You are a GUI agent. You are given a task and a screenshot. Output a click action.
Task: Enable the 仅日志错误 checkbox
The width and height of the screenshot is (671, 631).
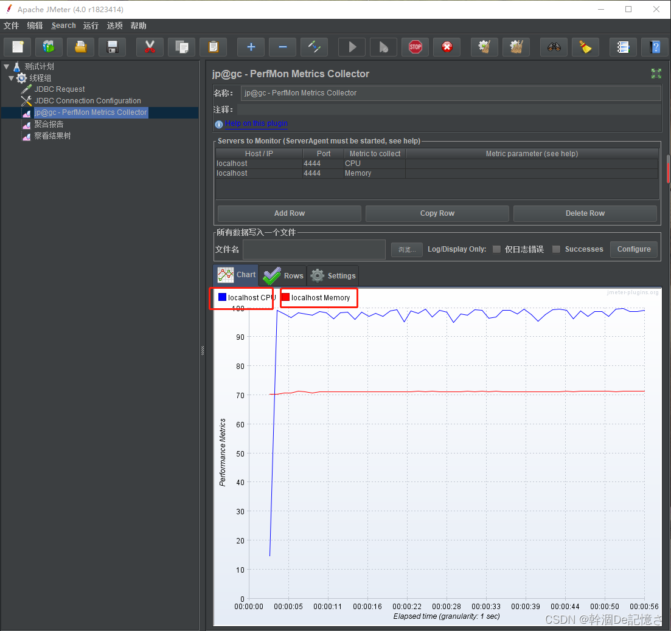(x=496, y=249)
